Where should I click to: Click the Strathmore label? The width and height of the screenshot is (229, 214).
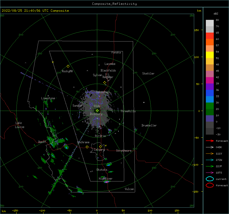click(124, 151)
